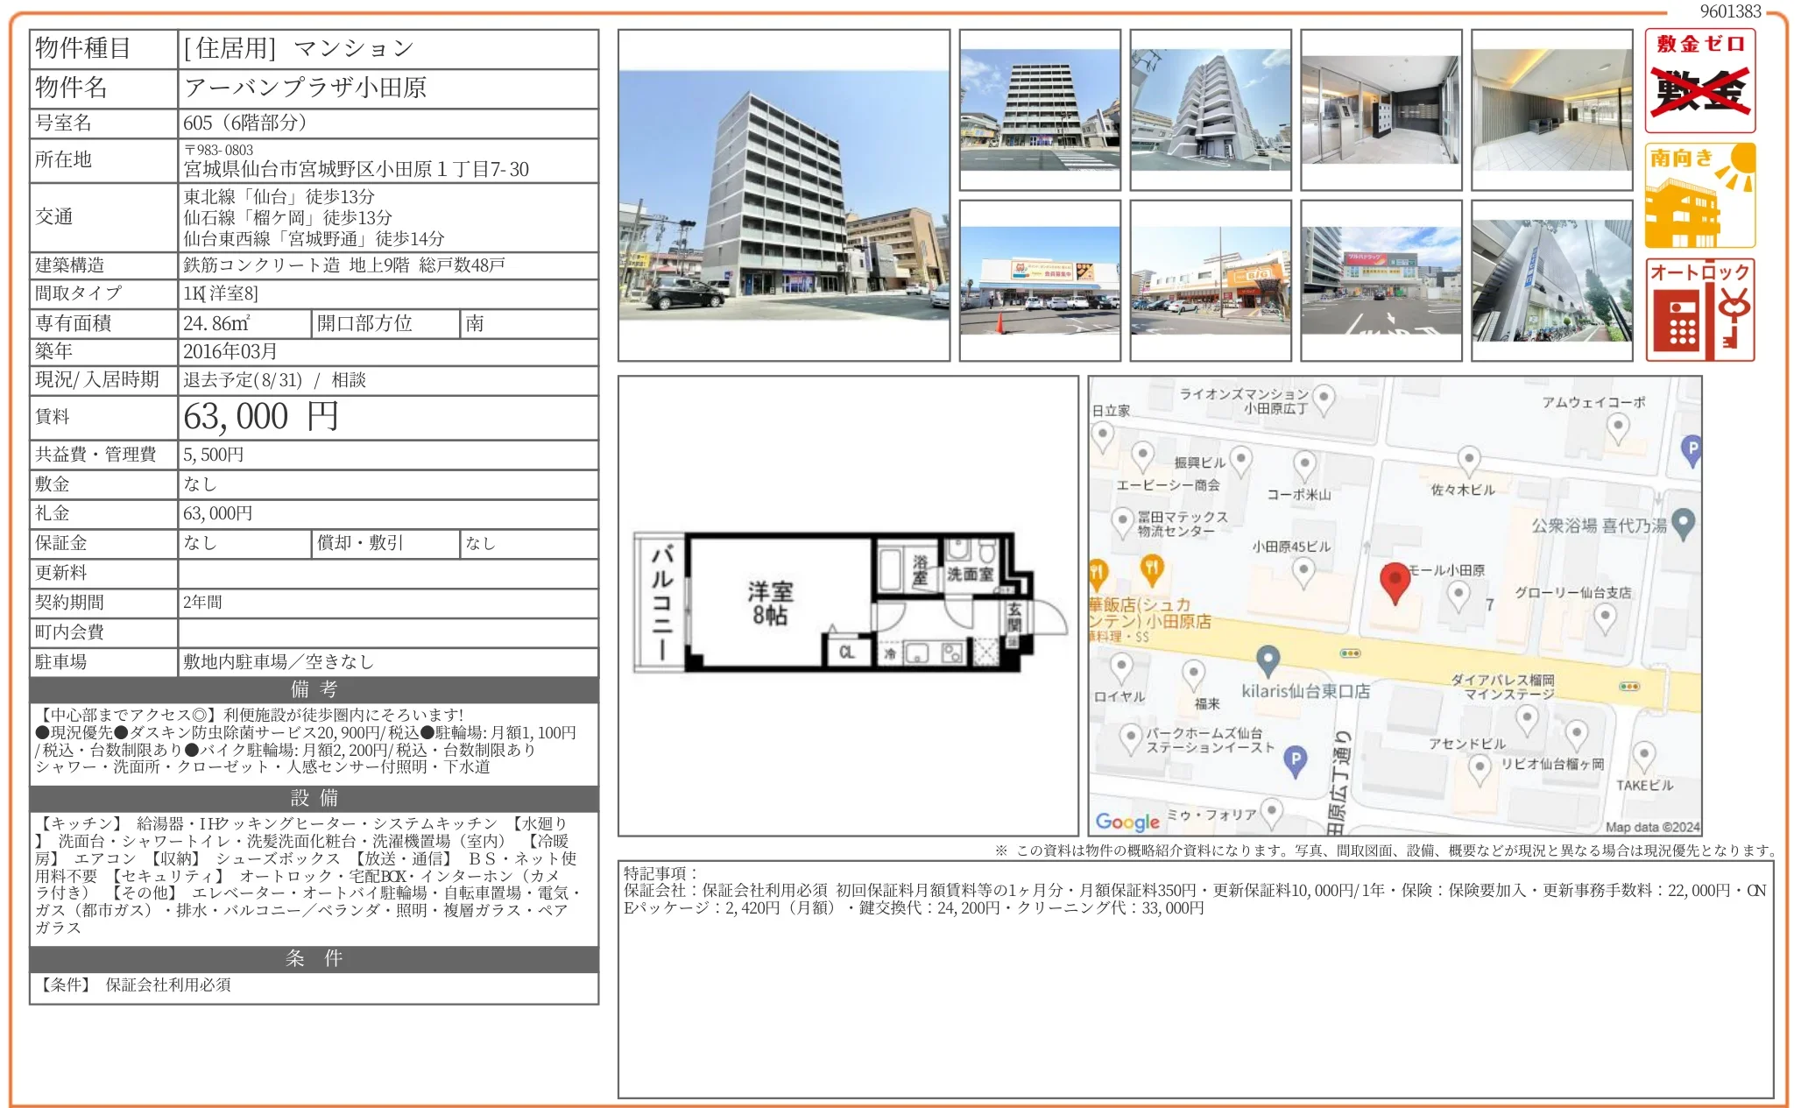Click the アセンドビル map pin
Screen dimensions: 1801x1108
(1480, 770)
